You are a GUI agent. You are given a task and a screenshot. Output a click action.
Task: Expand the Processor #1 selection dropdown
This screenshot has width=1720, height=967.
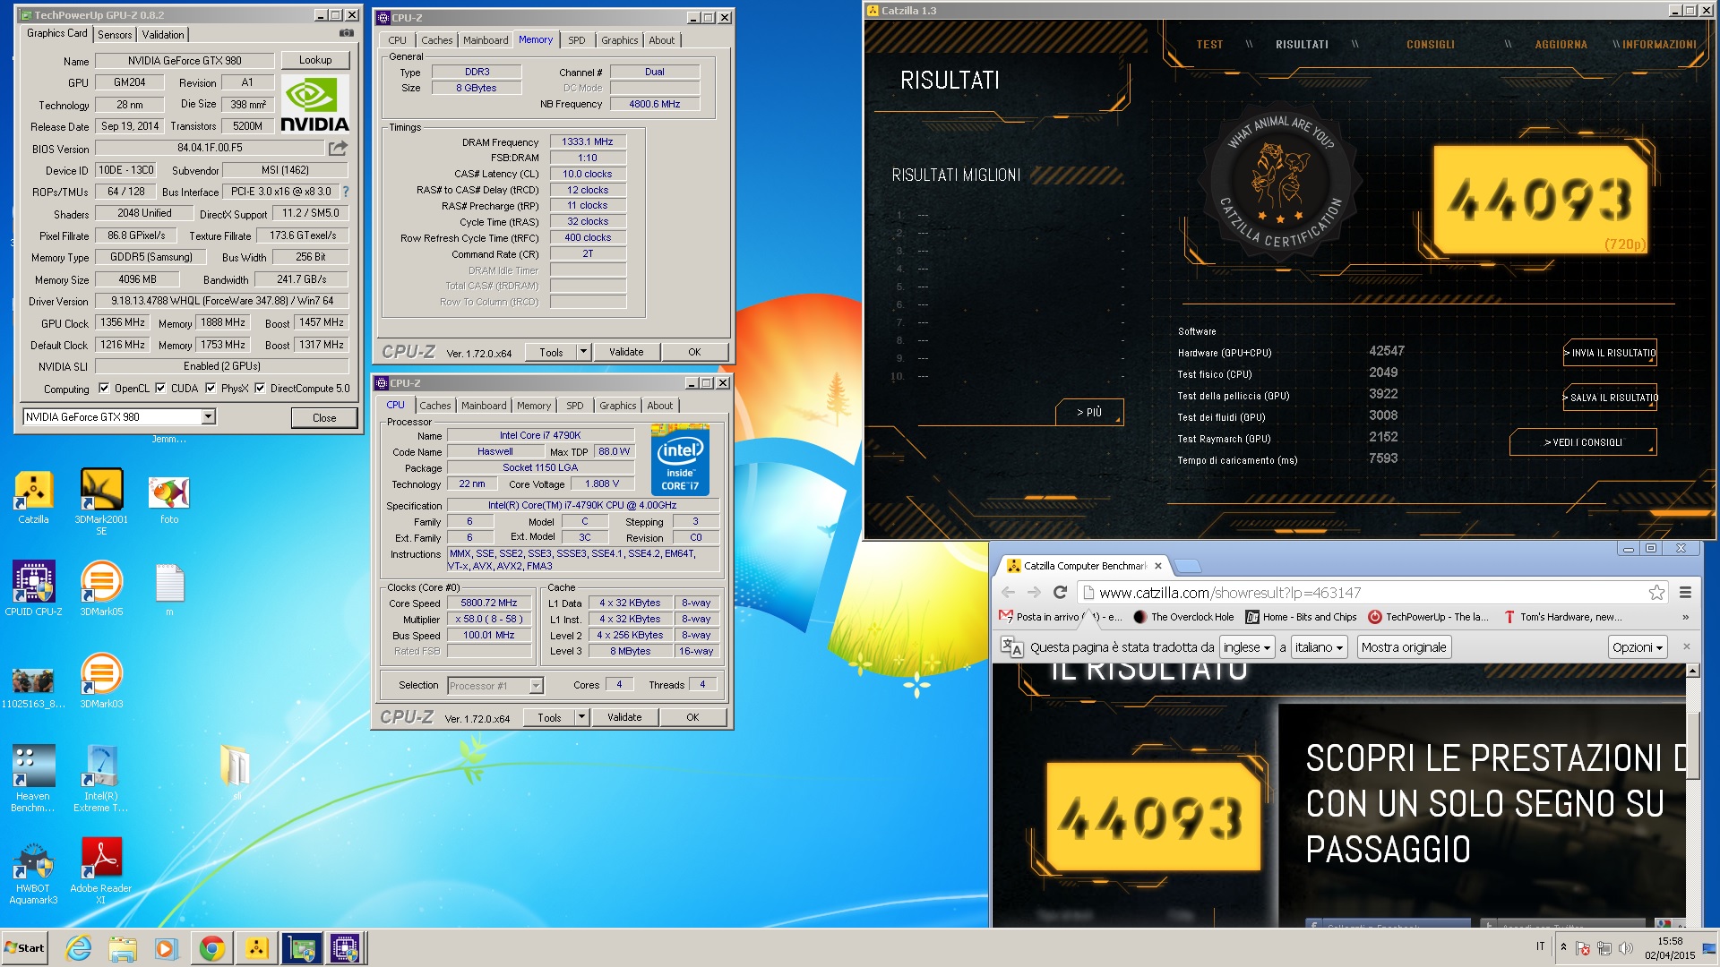point(536,686)
